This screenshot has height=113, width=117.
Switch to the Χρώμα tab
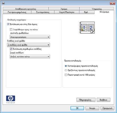tap(64, 9)
